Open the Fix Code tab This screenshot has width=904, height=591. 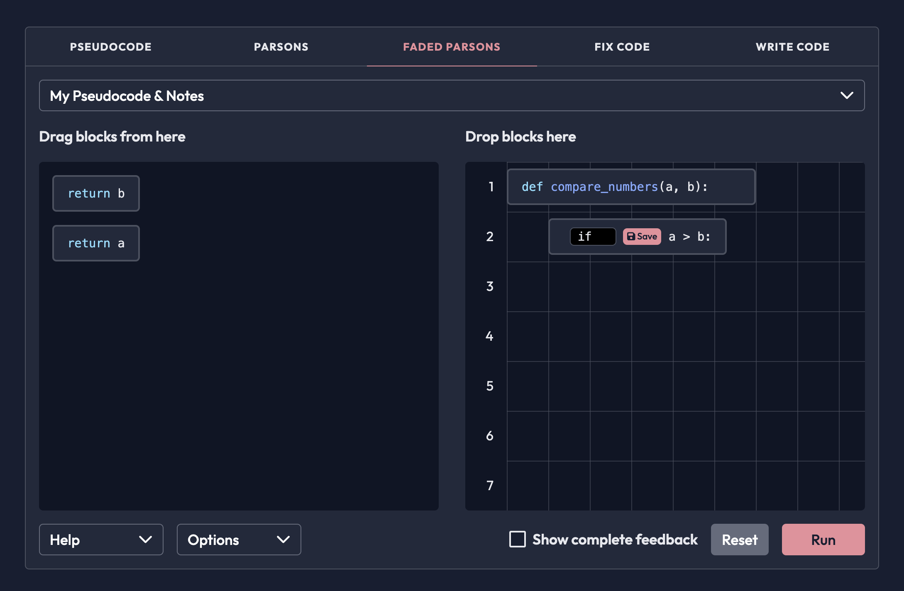622,47
